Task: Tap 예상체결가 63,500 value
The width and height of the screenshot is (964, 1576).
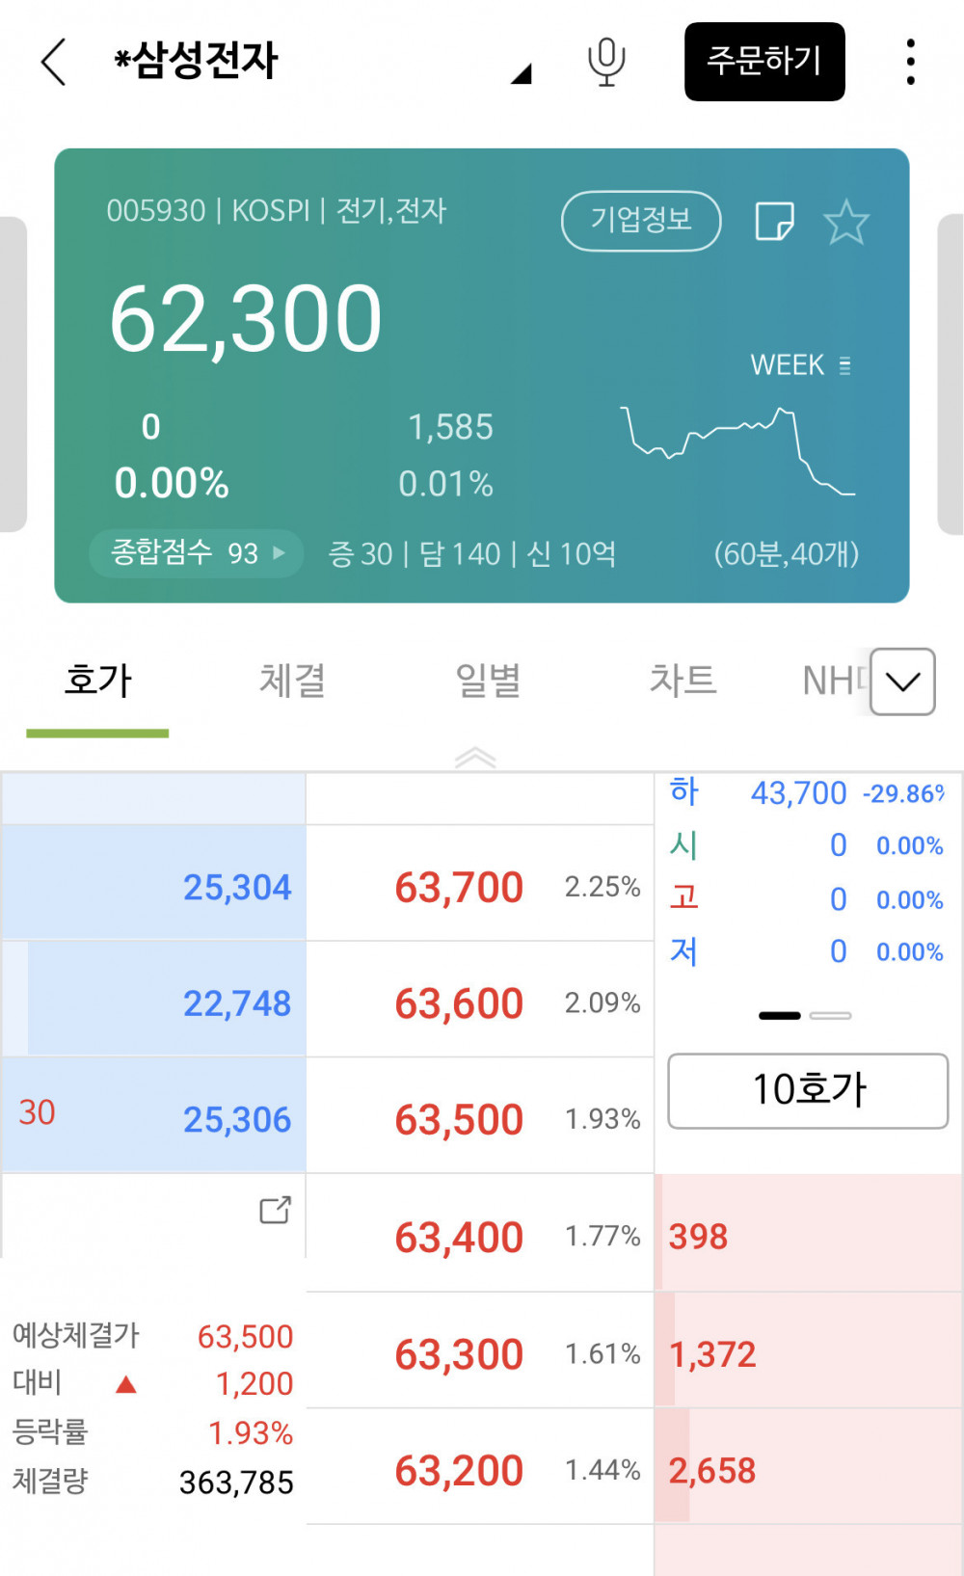Action: coord(245,1337)
